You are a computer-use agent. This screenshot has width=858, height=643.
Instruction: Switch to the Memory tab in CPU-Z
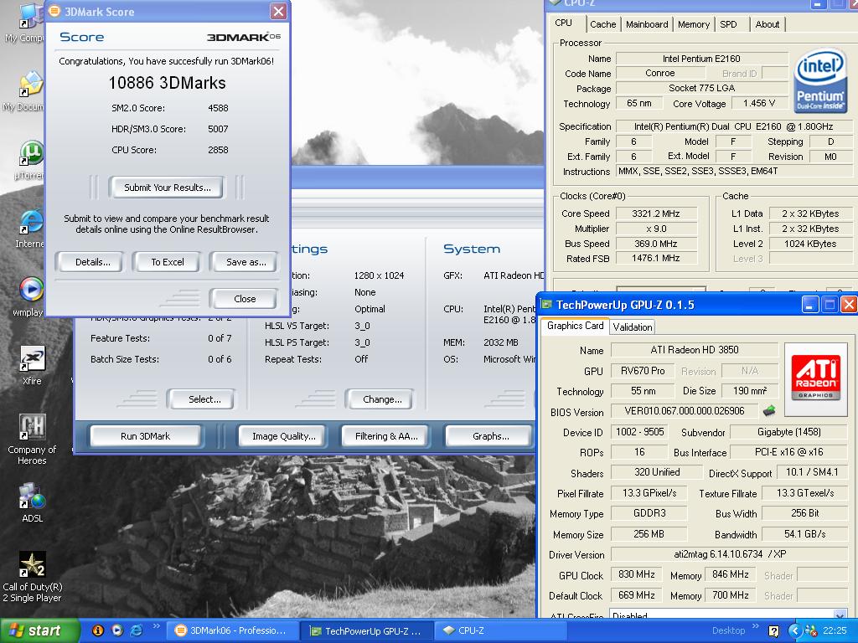coord(693,24)
